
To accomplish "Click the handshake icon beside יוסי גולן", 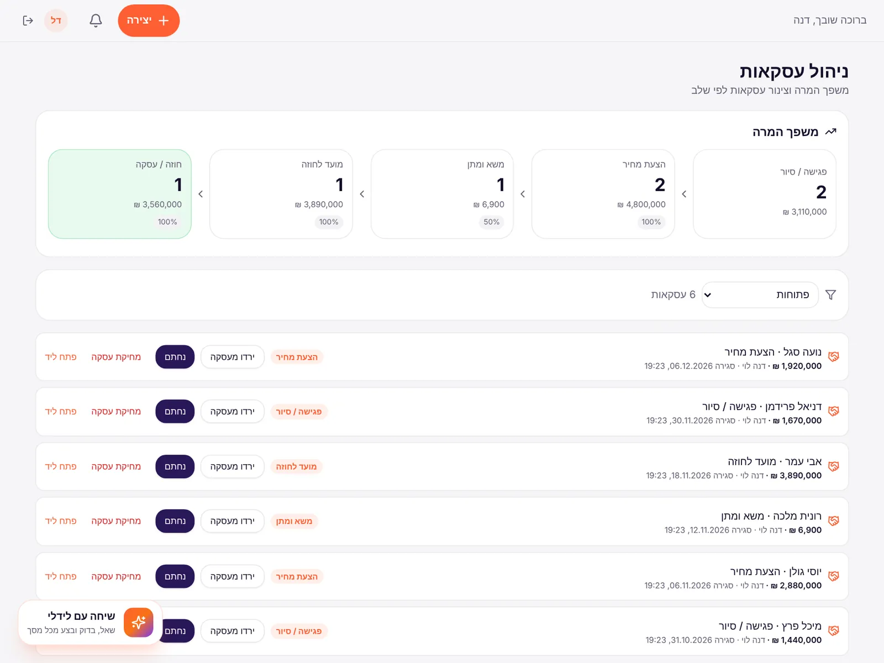I will pyautogui.click(x=834, y=576).
